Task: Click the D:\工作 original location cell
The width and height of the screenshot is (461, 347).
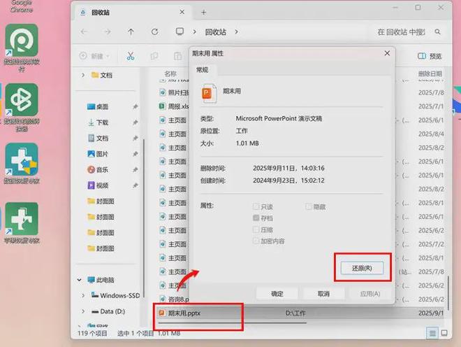Action: [x=295, y=313]
